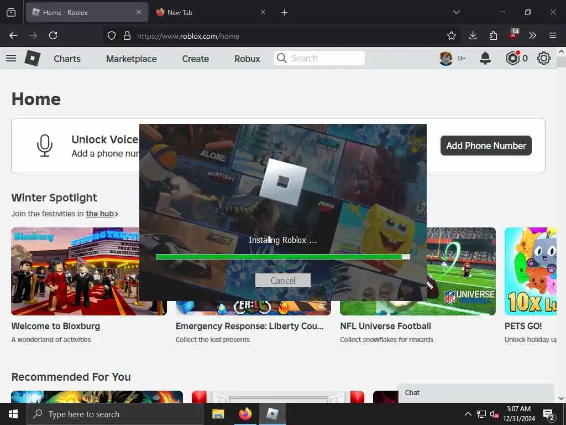Open the notifications bell
Screen dimensions: 566x425
click(485, 58)
